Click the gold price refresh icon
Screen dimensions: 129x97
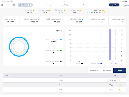[105, 10]
